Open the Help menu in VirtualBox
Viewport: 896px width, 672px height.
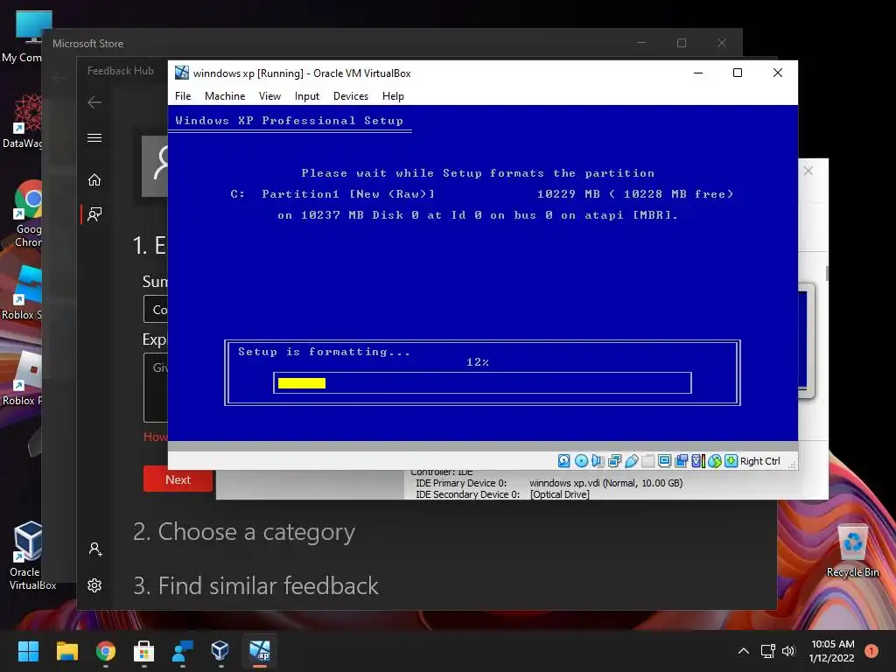point(393,96)
